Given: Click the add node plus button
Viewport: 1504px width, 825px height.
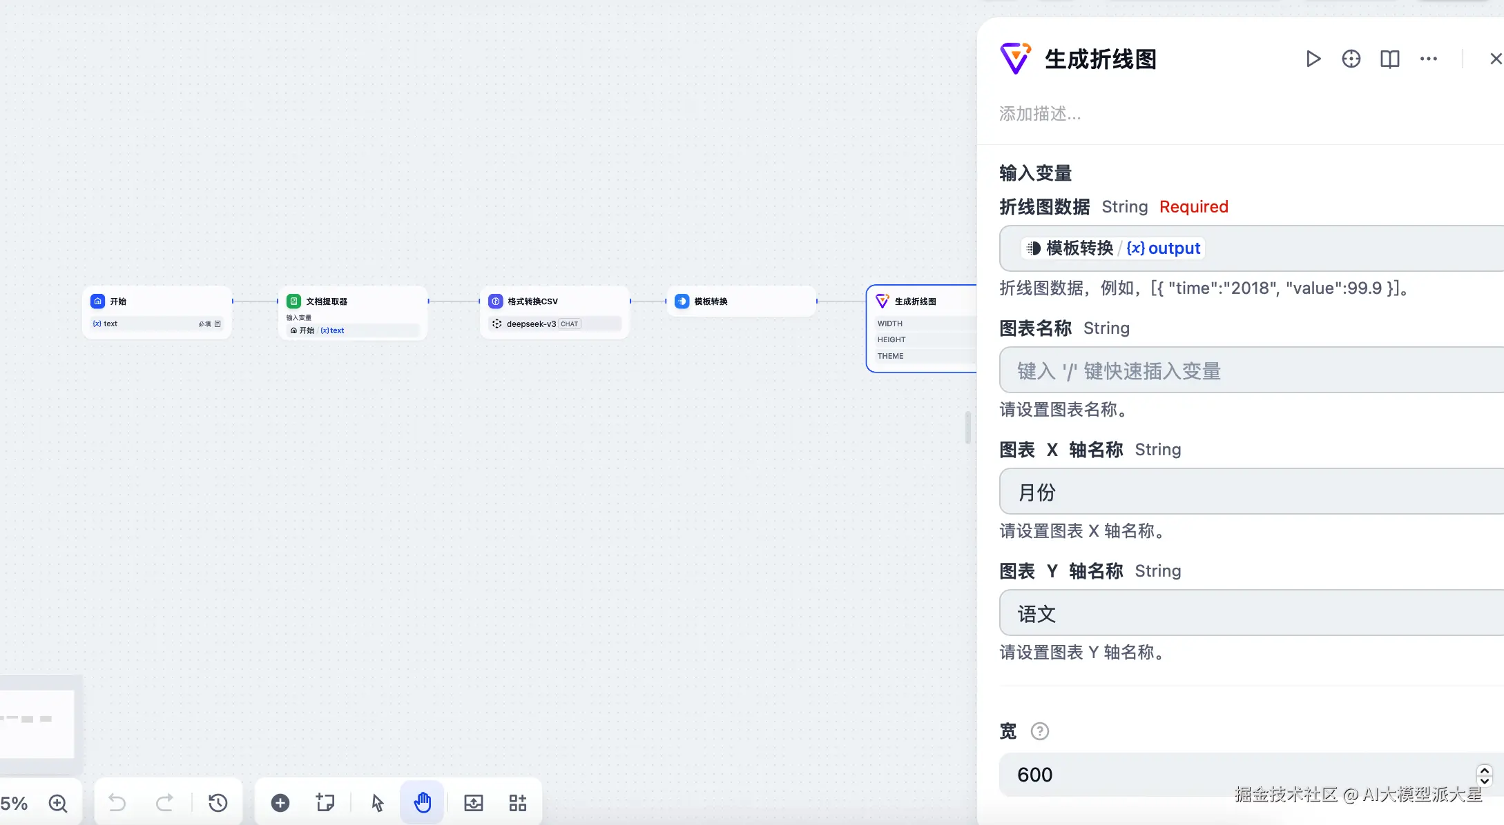Looking at the screenshot, I should (280, 803).
